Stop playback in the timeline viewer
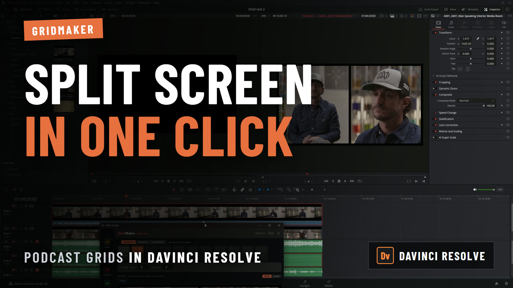513x288 pixels. (339, 181)
